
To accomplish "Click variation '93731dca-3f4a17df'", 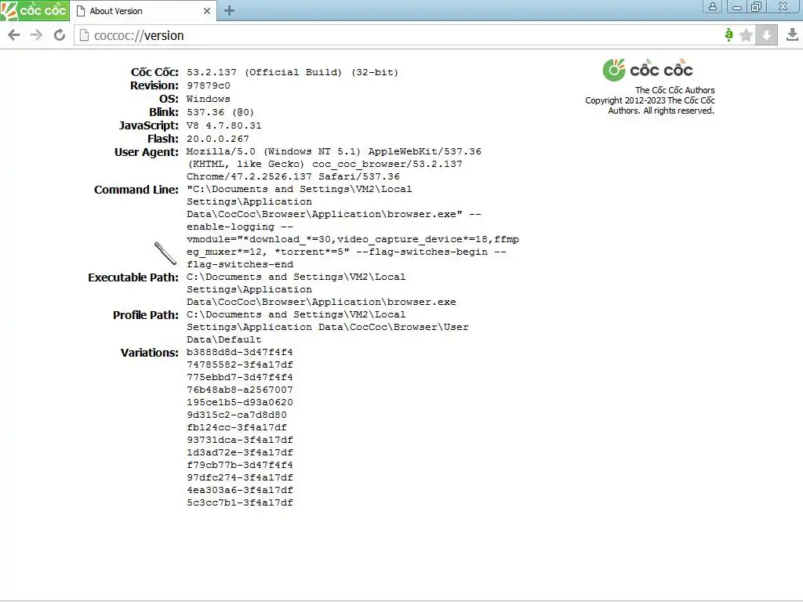I will point(240,441).
